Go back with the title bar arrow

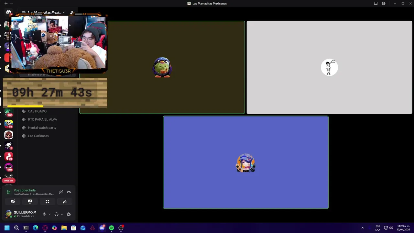[x=6, y=4]
